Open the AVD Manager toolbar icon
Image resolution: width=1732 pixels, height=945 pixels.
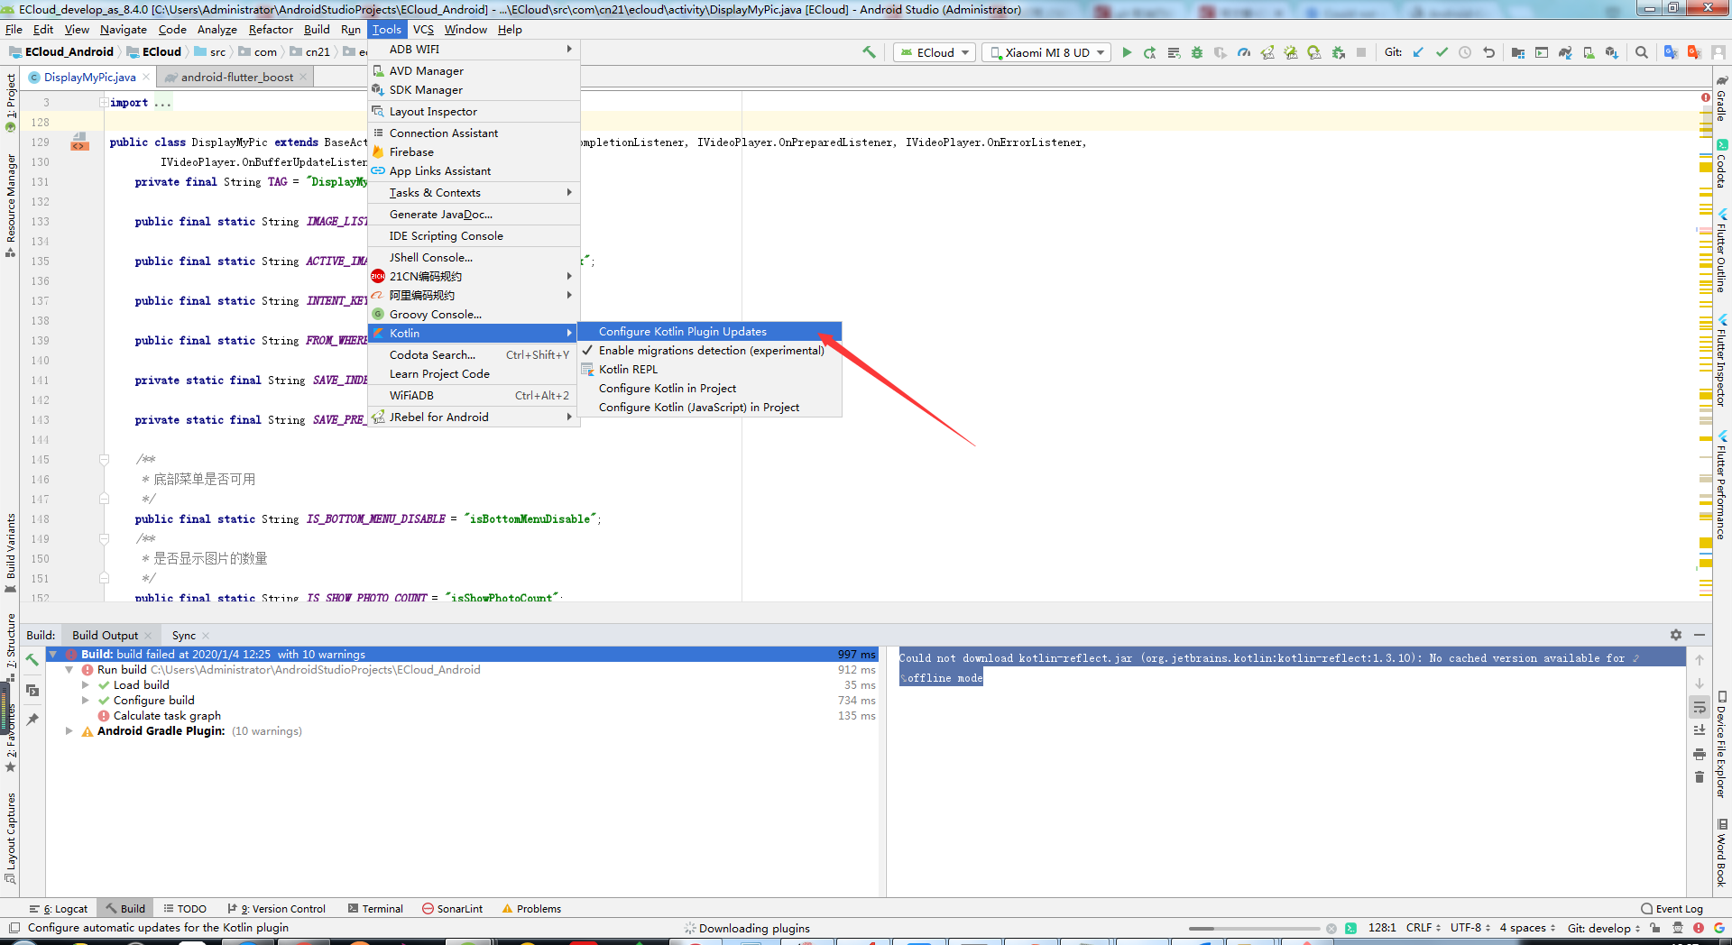pos(1589,52)
